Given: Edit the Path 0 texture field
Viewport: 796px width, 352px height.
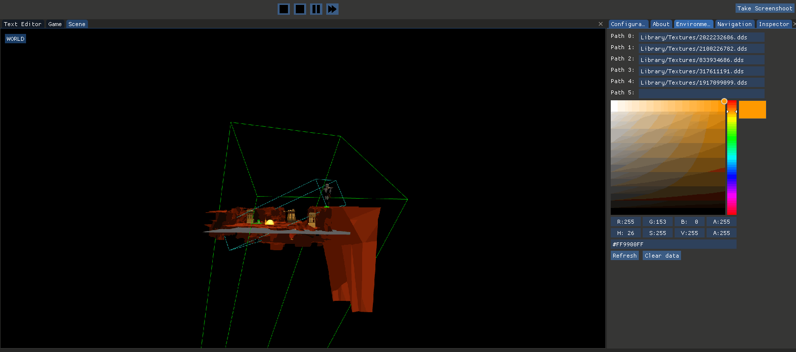Looking at the screenshot, I should pos(702,37).
